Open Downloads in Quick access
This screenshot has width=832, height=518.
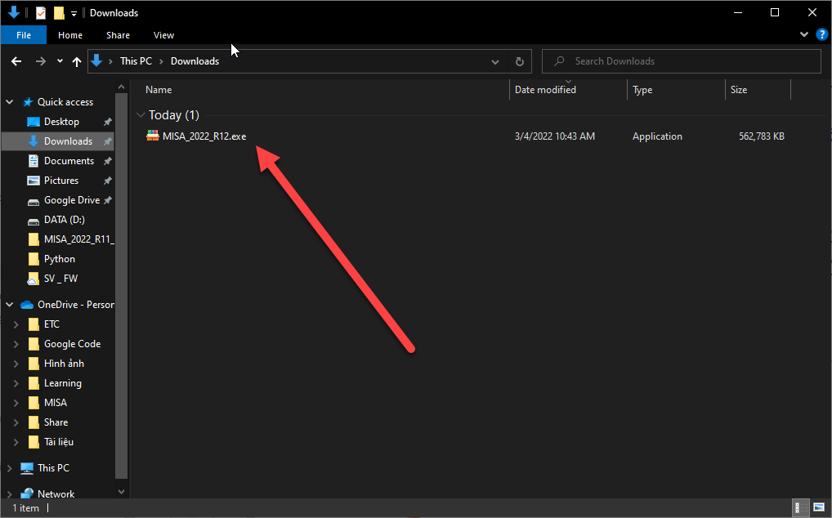pos(68,141)
